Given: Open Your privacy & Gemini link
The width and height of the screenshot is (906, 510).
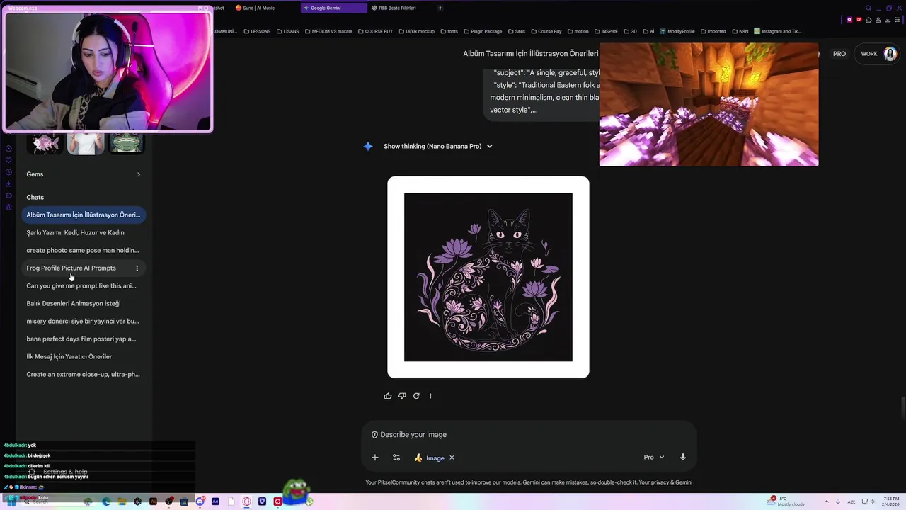Looking at the screenshot, I should (x=665, y=482).
